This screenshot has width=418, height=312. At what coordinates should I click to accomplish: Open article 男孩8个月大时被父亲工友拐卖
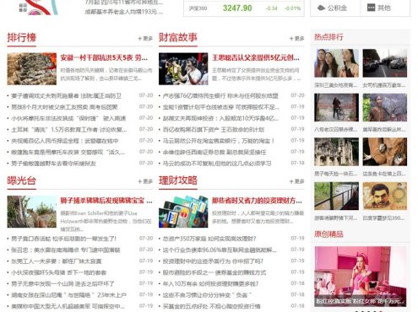click(64, 107)
